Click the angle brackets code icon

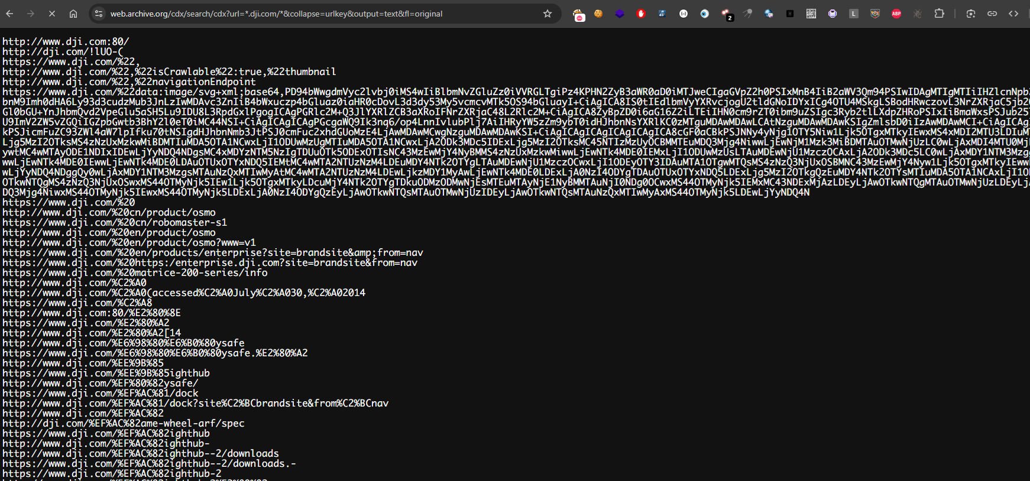pos(1013,14)
